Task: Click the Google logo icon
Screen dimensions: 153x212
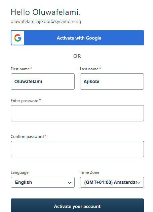Action: (x=18, y=38)
